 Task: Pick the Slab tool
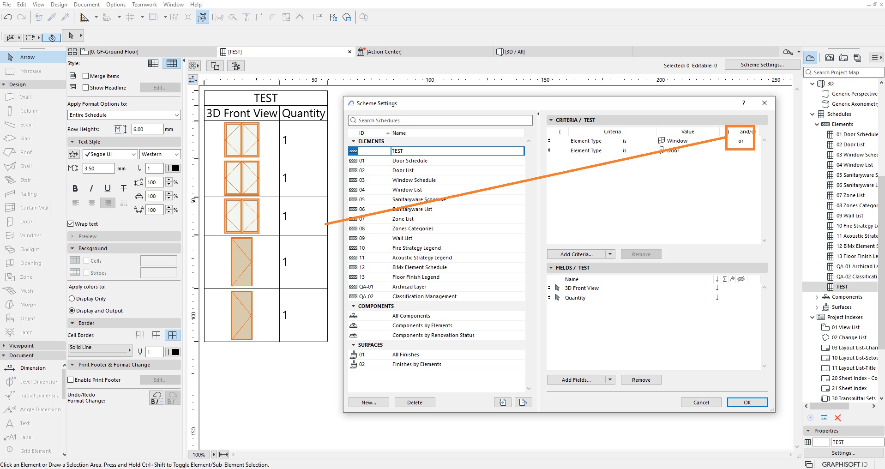click(33, 138)
